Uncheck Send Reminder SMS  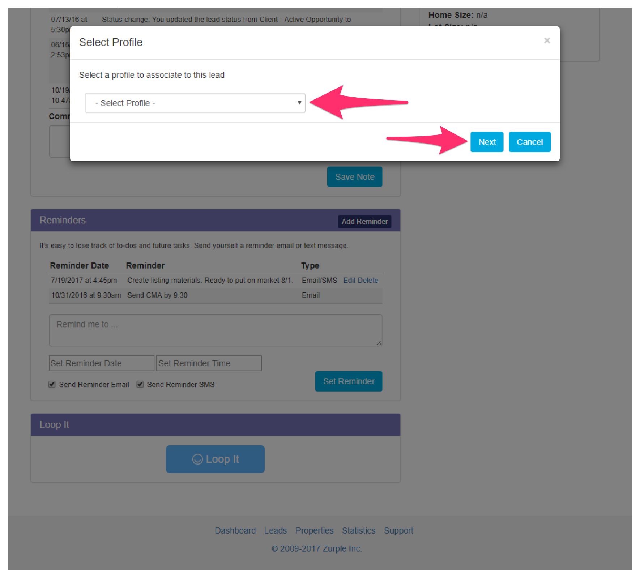click(140, 384)
